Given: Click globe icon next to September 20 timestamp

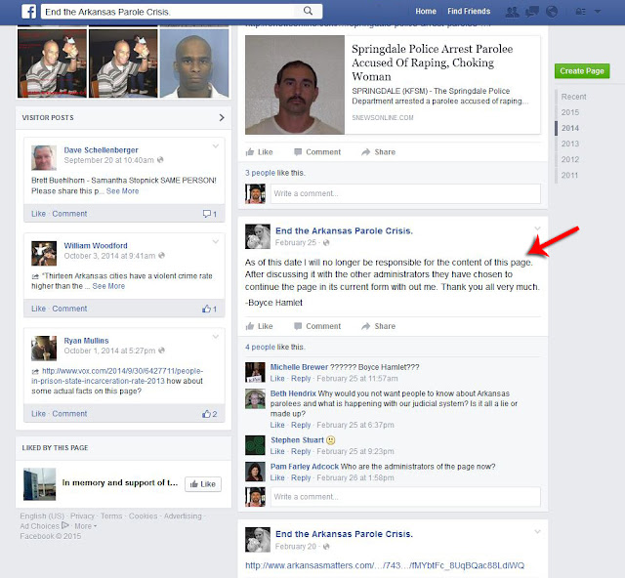Looking at the screenshot, I should [x=160, y=160].
